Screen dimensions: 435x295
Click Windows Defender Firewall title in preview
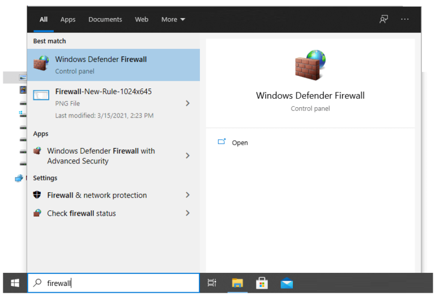[x=310, y=95]
